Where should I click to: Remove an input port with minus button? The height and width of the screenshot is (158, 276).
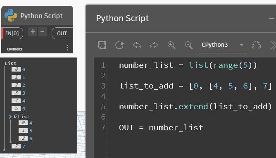(42, 32)
